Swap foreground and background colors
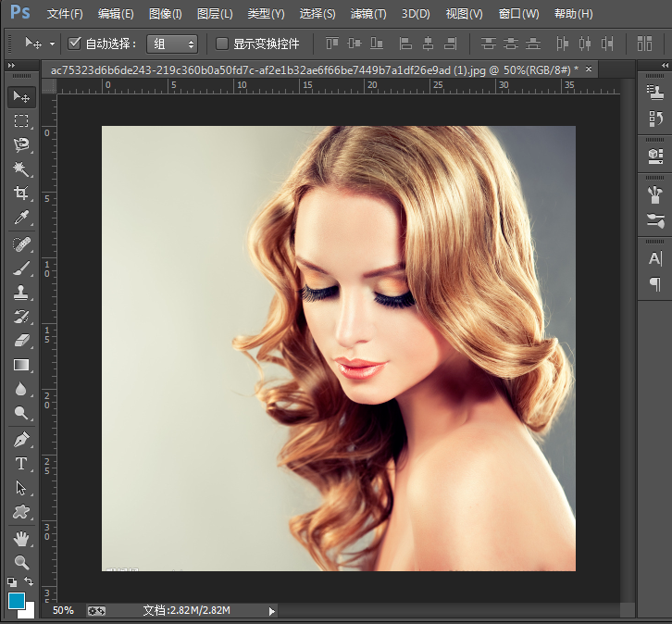The height and width of the screenshot is (624, 672). 30,581
